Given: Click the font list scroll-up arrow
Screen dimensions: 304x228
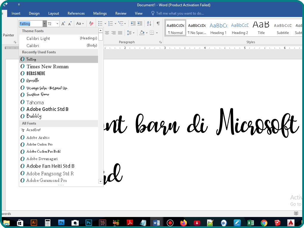Looking at the screenshot, I should 100,31.
